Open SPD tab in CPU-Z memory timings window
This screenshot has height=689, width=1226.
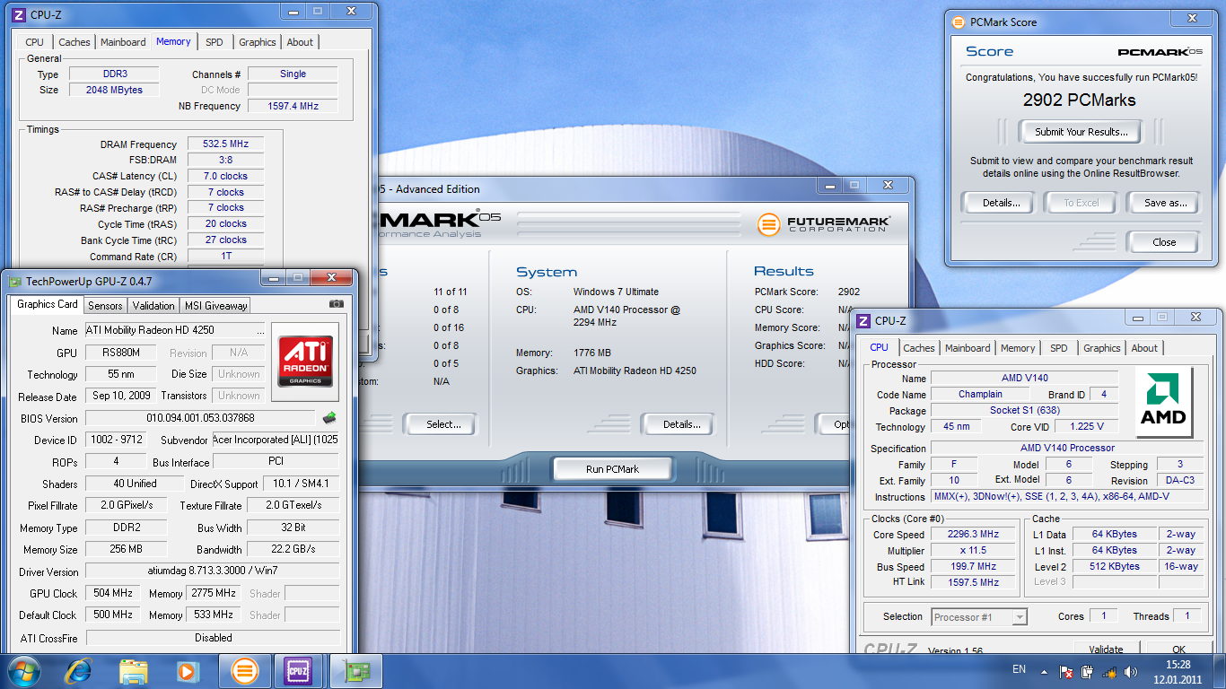[x=214, y=42]
